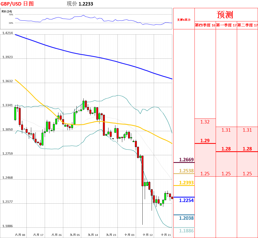The image size is (258, 238).
Task: Select the 现价 1.2233 current price text
Action: click(80, 4)
